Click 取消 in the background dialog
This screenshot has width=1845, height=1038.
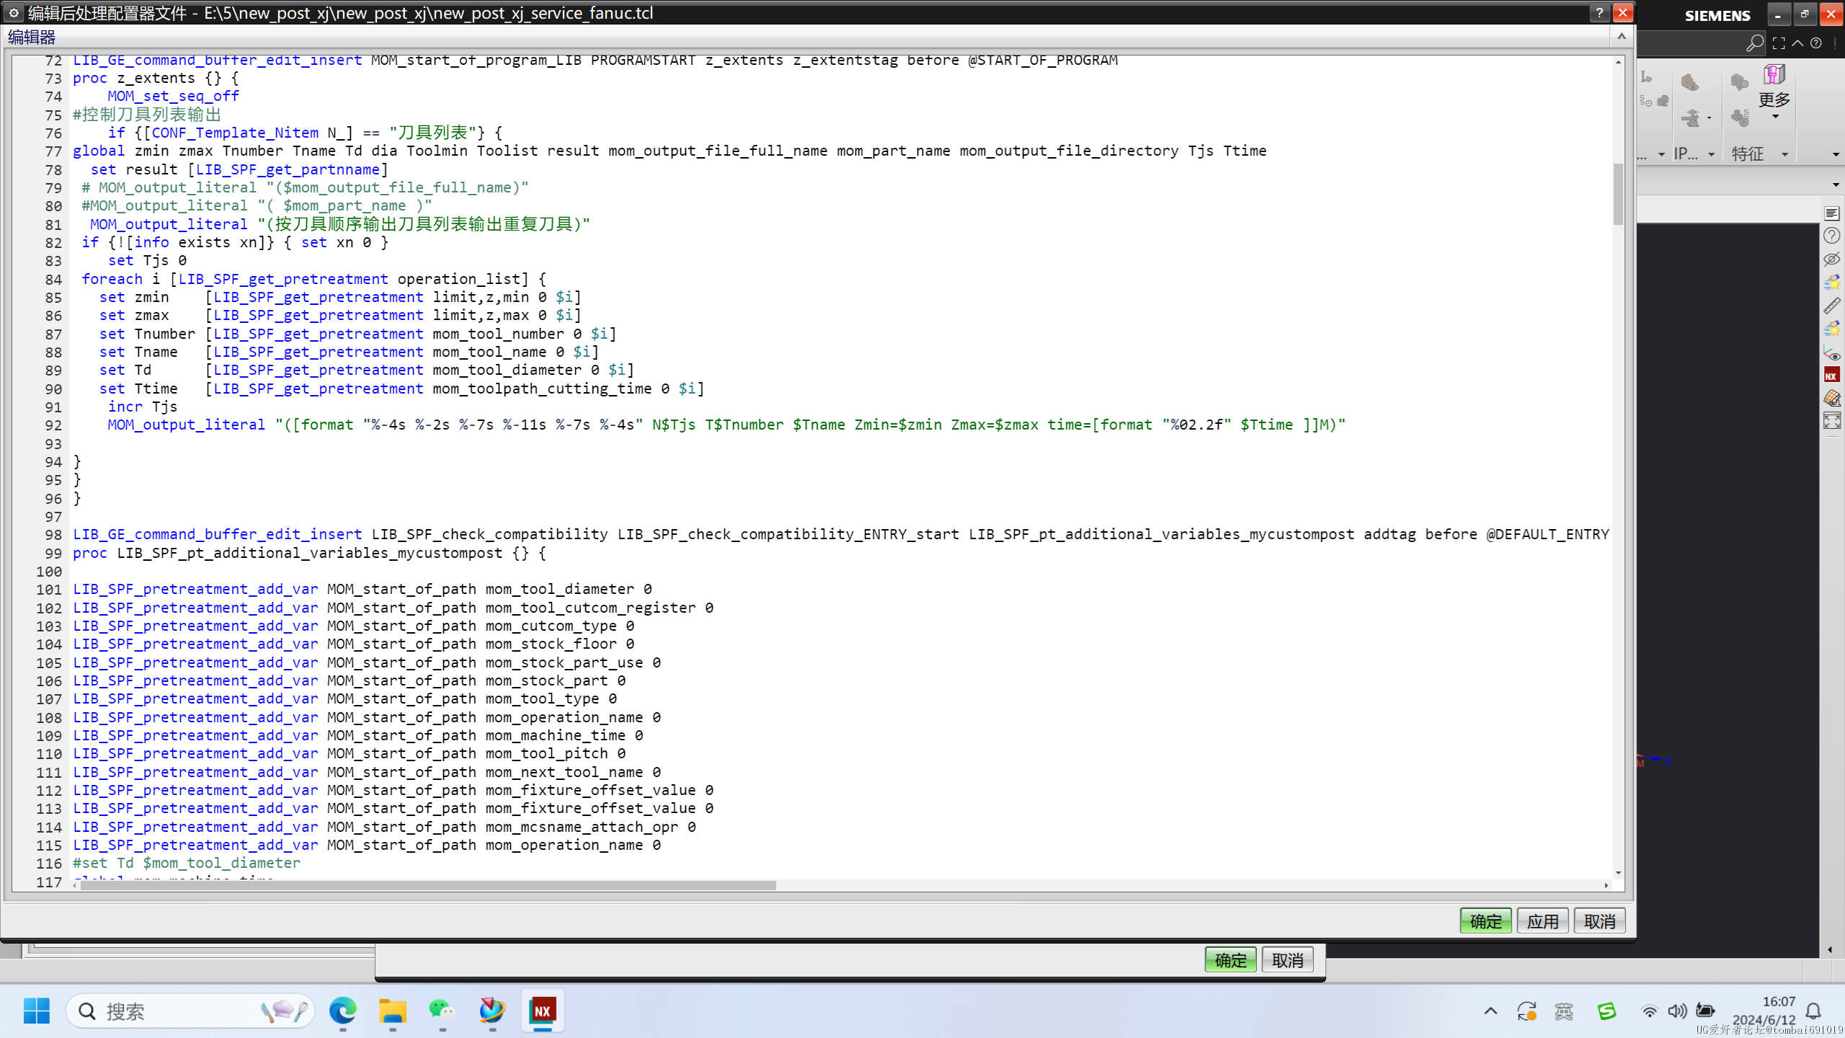[x=1287, y=960]
